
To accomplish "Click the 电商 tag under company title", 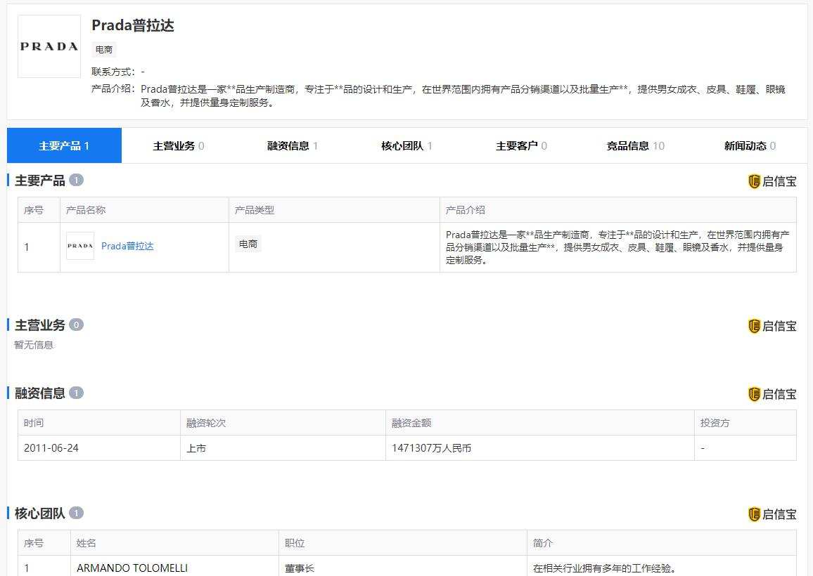I will [104, 50].
